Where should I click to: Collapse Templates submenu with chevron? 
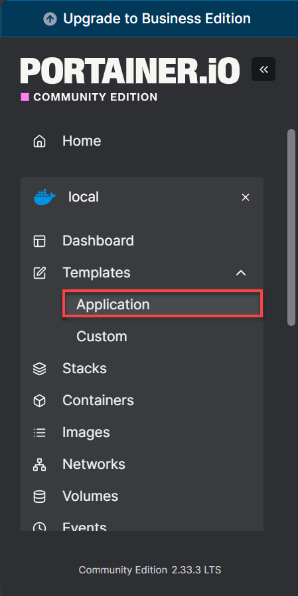click(x=241, y=273)
